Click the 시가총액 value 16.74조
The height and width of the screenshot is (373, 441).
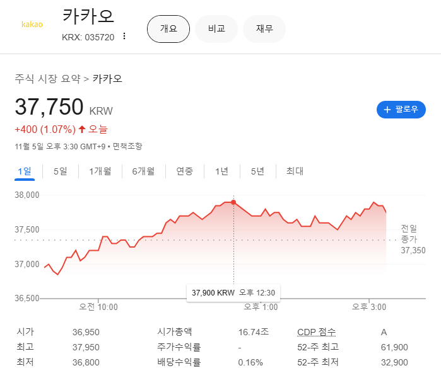[x=254, y=332]
